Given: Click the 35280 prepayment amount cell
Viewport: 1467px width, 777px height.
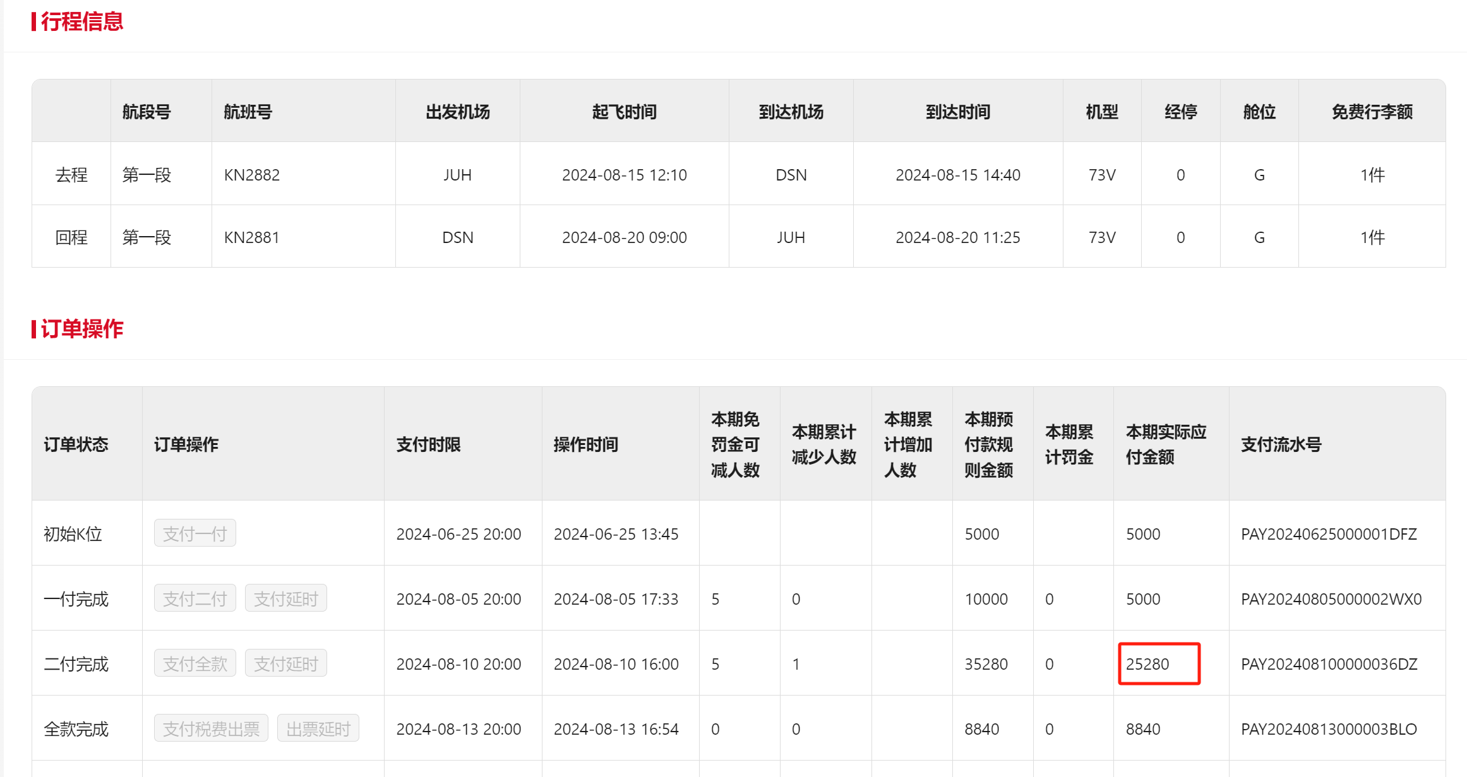Looking at the screenshot, I should click(x=986, y=664).
